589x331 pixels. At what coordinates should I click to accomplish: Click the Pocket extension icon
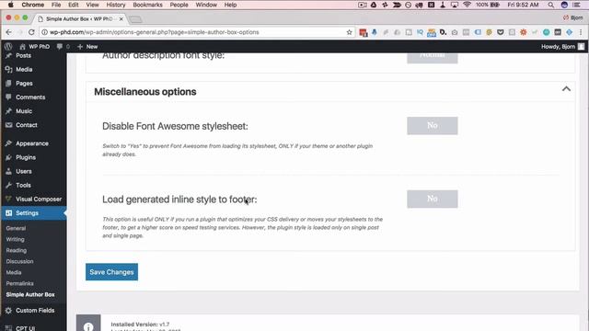click(501, 32)
